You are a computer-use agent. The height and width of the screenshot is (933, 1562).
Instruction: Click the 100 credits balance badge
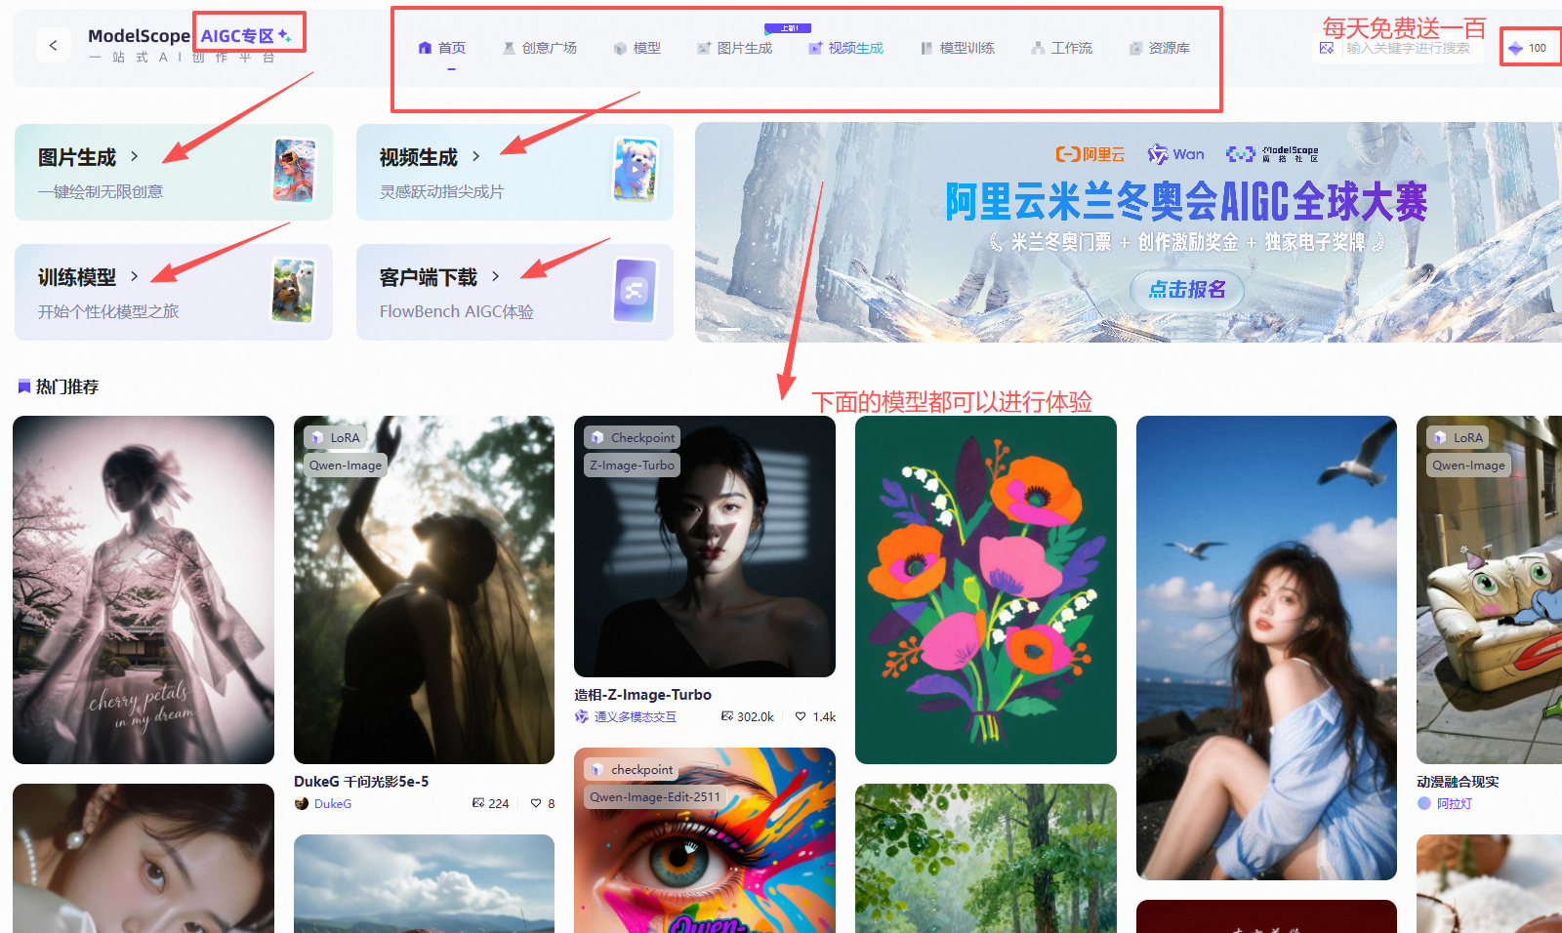pyautogui.click(x=1528, y=48)
